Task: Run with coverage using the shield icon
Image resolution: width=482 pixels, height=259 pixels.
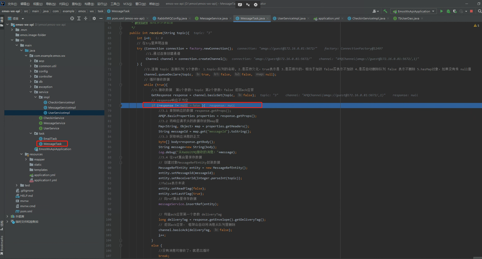Action: tap(455, 11)
